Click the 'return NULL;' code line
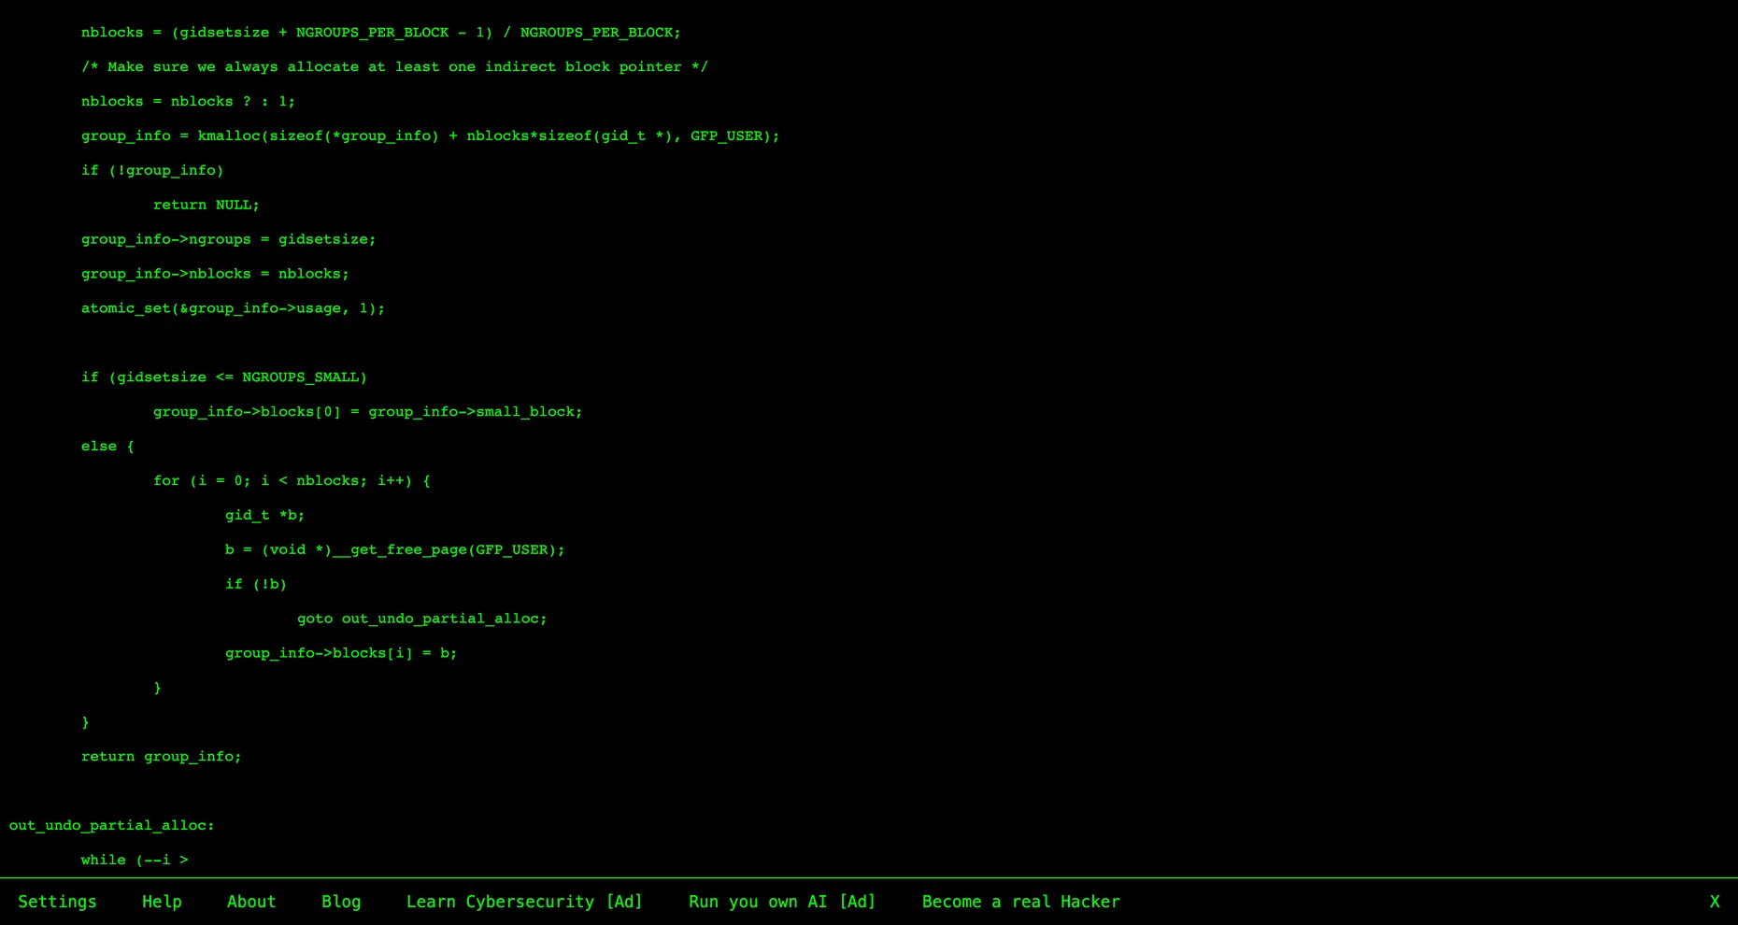The height and width of the screenshot is (925, 1738). 207,205
